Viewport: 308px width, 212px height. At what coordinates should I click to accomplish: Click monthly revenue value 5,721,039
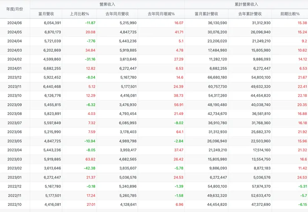click(52, 41)
